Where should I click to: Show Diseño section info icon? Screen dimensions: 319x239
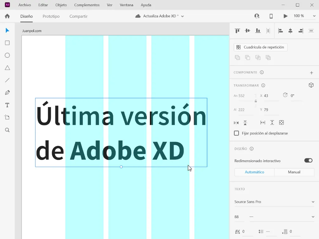[x=252, y=149]
